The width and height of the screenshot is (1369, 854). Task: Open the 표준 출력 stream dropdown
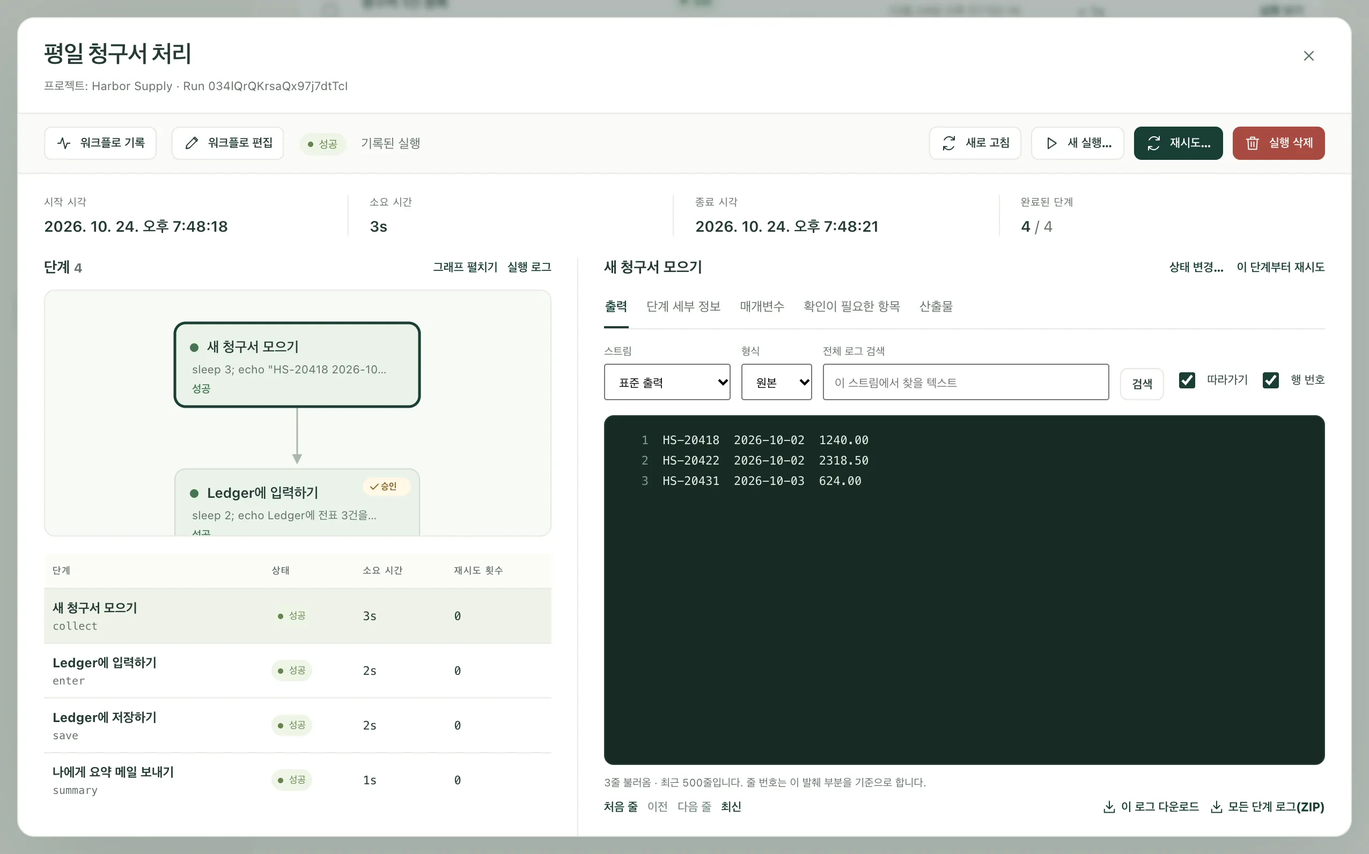click(667, 382)
